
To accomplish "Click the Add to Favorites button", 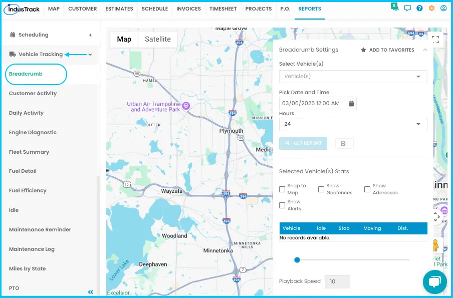I will point(387,50).
